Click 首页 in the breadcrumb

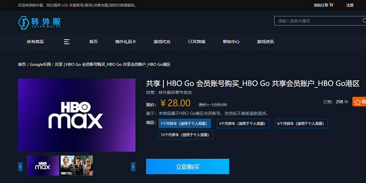point(22,64)
